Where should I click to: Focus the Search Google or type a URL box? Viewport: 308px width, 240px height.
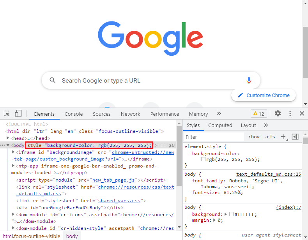coord(151,81)
